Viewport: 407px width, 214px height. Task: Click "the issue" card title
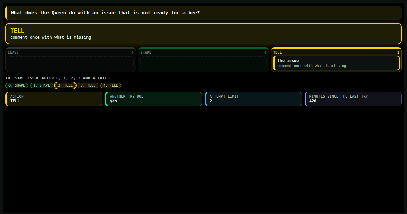tap(288, 61)
